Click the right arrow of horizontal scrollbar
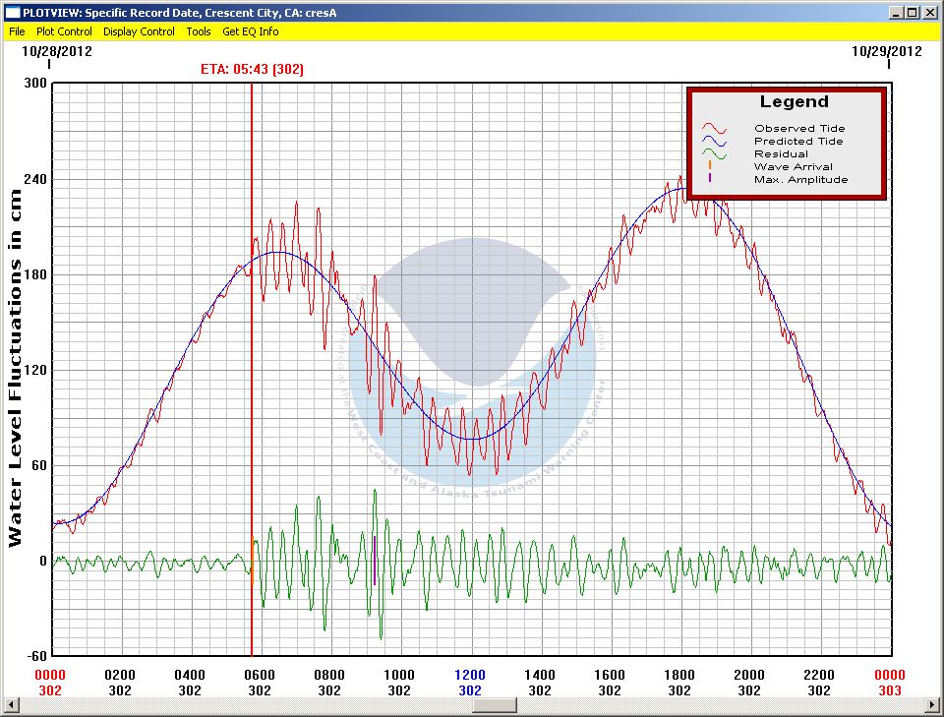 click(x=933, y=705)
